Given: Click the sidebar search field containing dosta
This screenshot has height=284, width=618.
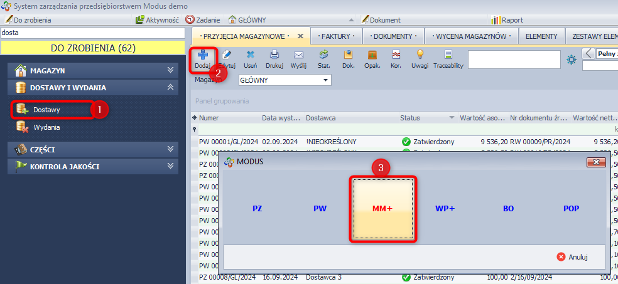Looking at the screenshot, I should 93,33.
